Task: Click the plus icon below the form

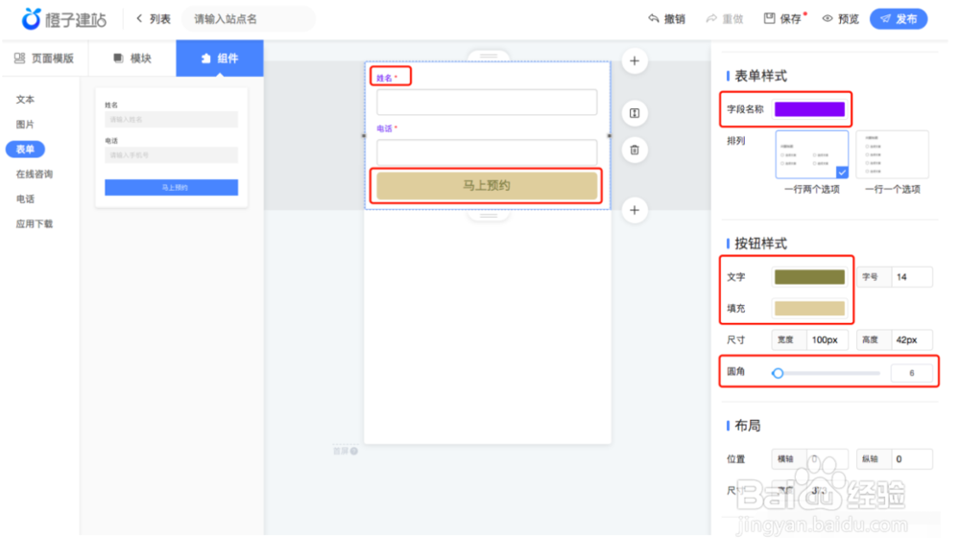Action: click(x=635, y=210)
